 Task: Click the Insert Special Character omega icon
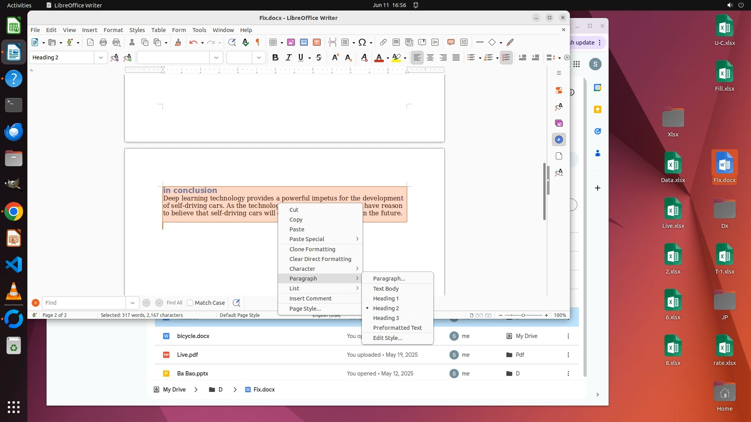pos(362,42)
